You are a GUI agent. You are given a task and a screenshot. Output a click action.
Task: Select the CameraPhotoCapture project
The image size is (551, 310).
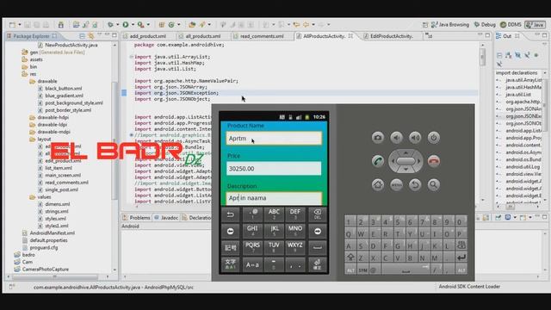coord(41,270)
